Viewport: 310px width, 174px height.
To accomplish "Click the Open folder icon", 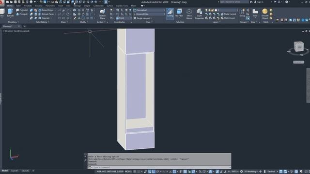I will (x=11, y=2).
